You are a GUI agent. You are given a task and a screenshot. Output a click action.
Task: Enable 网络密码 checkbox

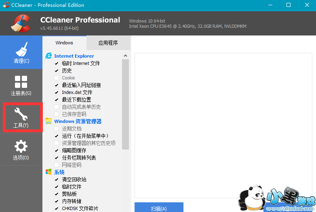(x=57, y=165)
